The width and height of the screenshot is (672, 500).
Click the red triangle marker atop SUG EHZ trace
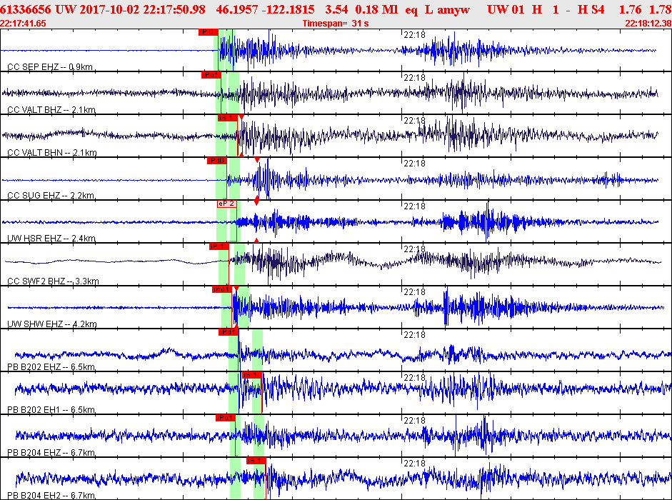(x=257, y=160)
